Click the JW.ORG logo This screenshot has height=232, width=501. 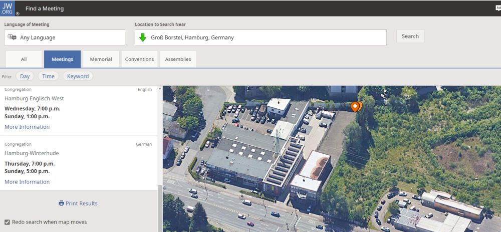click(8, 8)
